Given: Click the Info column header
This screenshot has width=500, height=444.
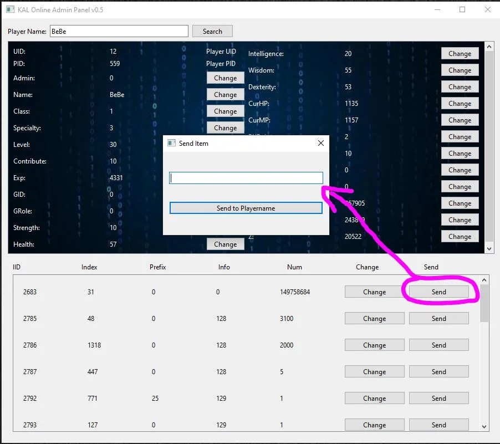Looking at the screenshot, I should click(x=224, y=267).
